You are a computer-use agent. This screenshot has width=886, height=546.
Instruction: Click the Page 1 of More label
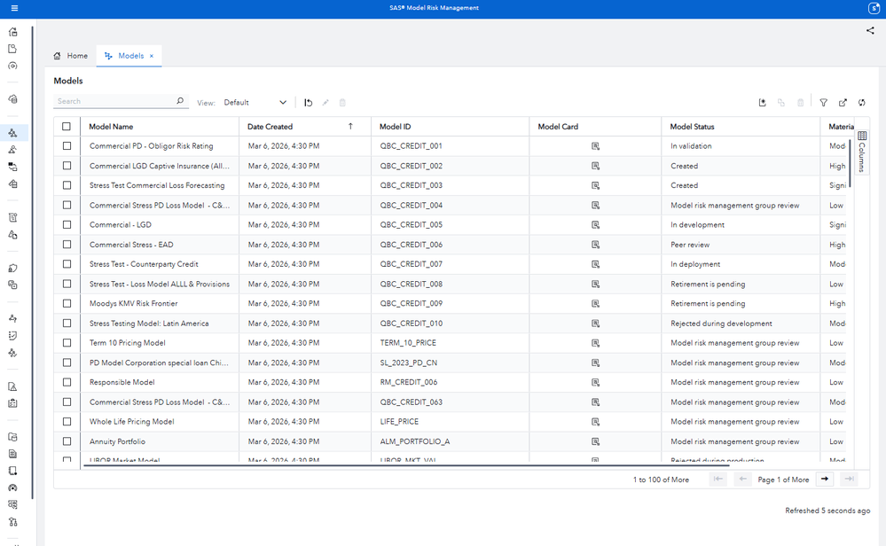pos(783,480)
